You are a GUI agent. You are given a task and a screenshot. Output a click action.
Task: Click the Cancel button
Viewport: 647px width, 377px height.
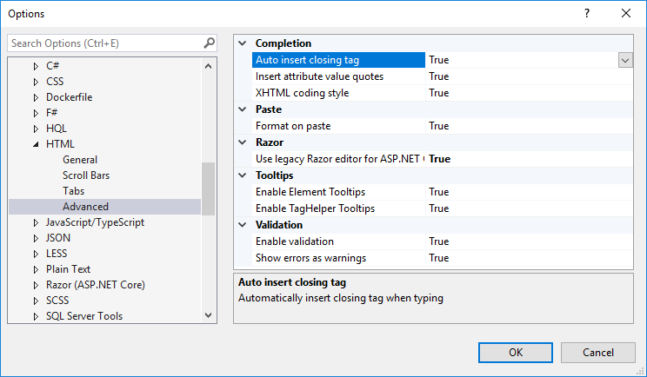click(x=597, y=352)
